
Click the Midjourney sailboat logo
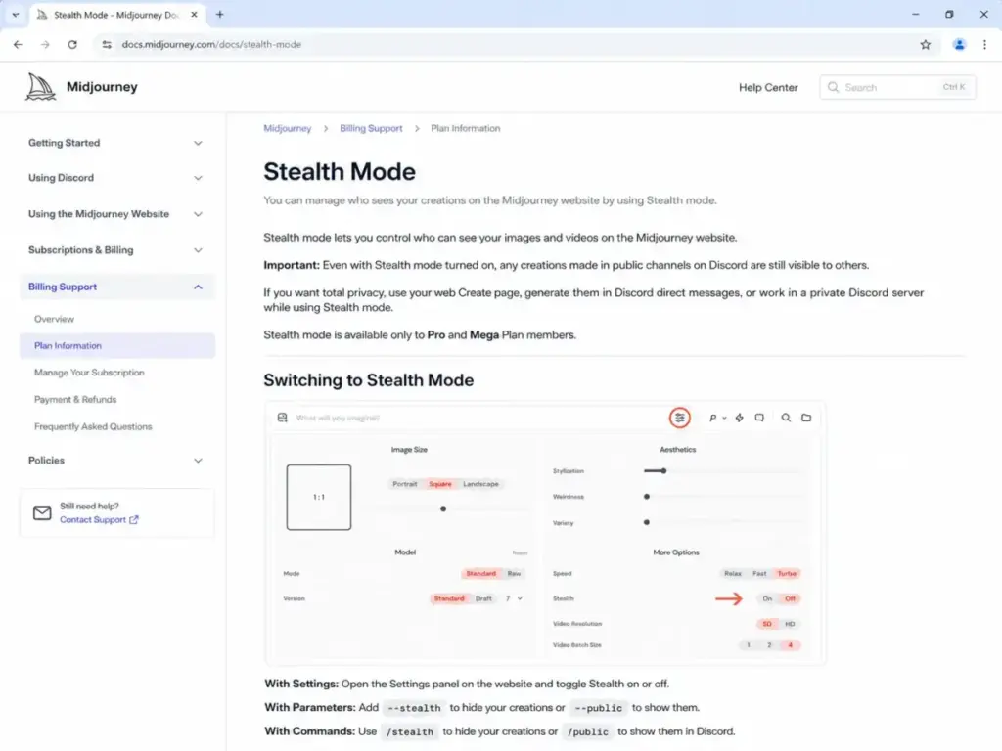click(40, 87)
